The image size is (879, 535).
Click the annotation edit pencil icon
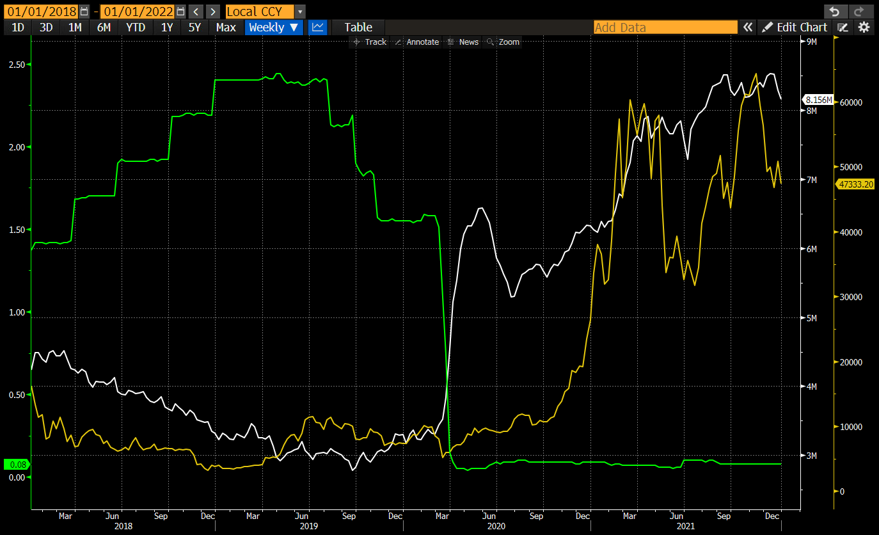pyautogui.click(x=843, y=27)
